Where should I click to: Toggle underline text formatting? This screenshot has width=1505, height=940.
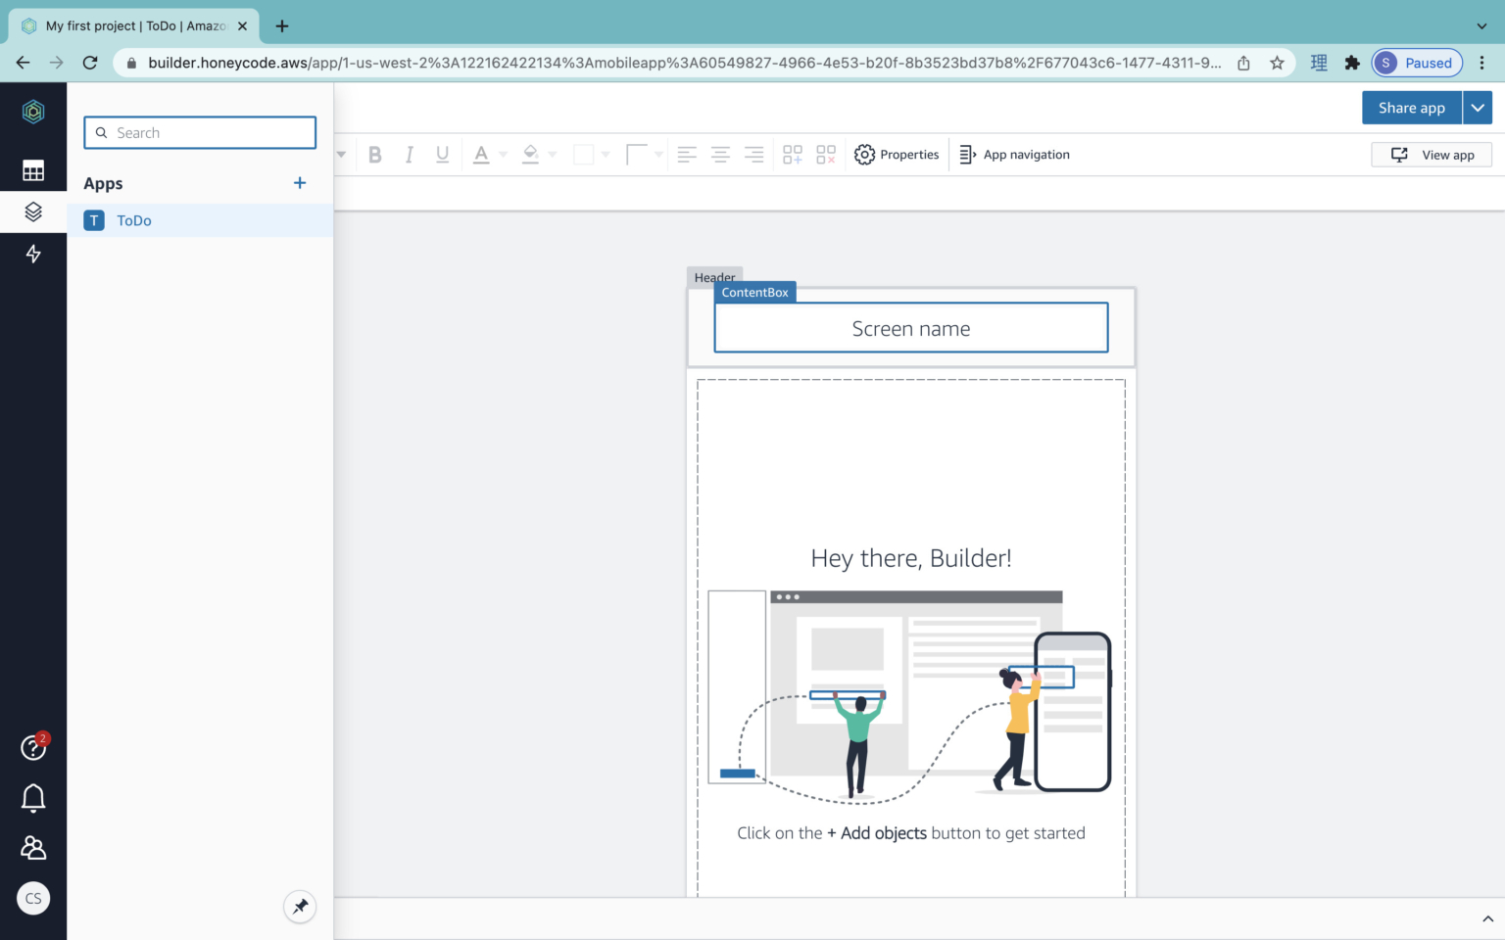coord(442,154)
